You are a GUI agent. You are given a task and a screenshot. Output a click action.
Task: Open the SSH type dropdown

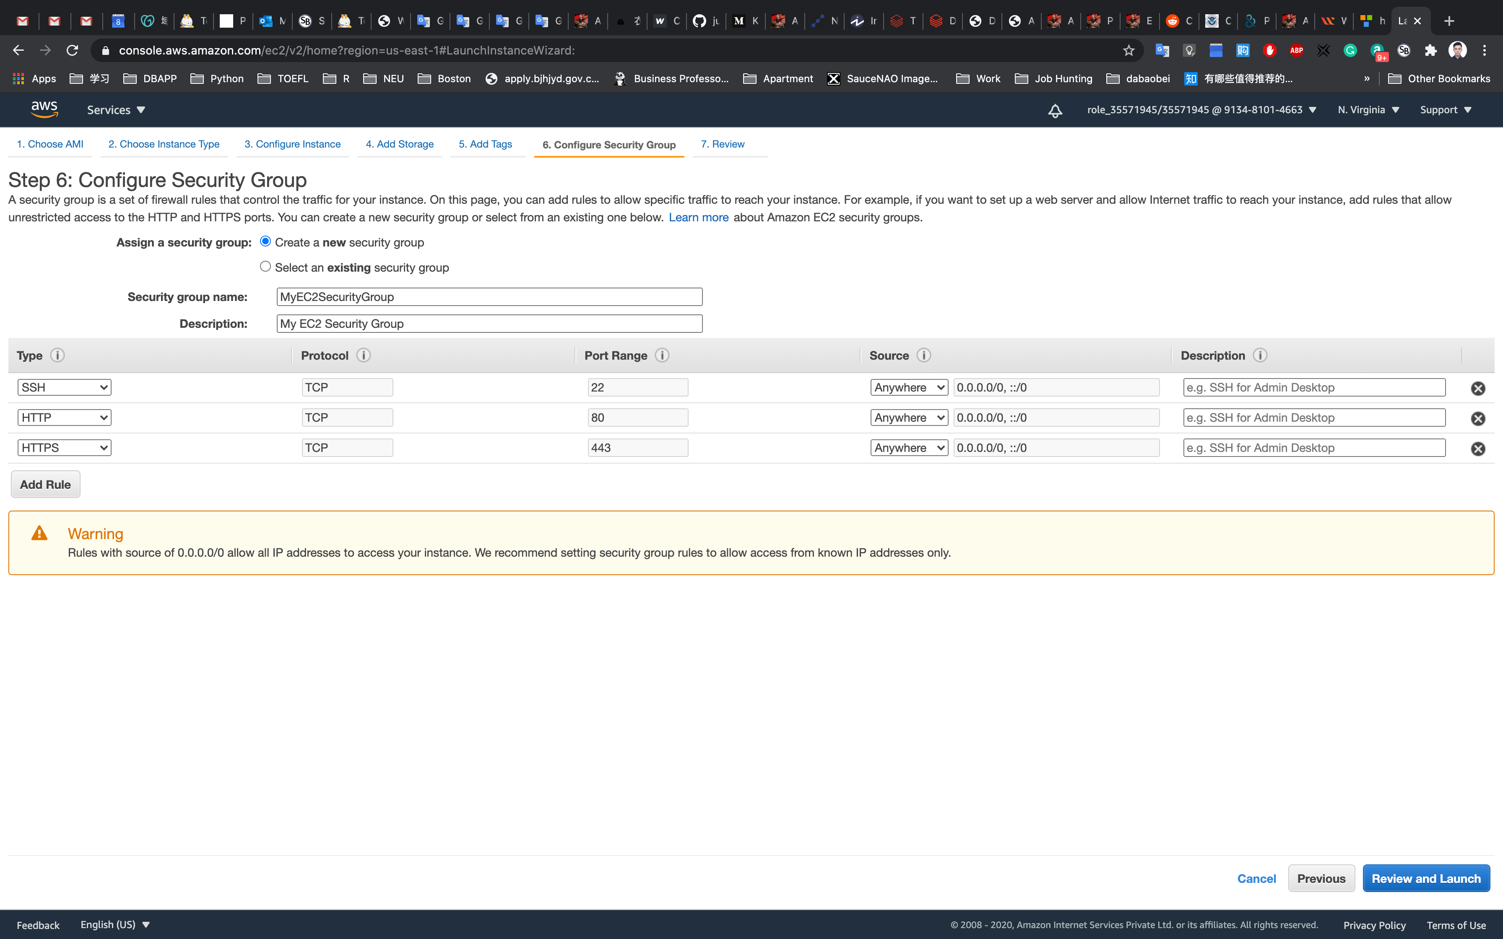pos(64,387)
